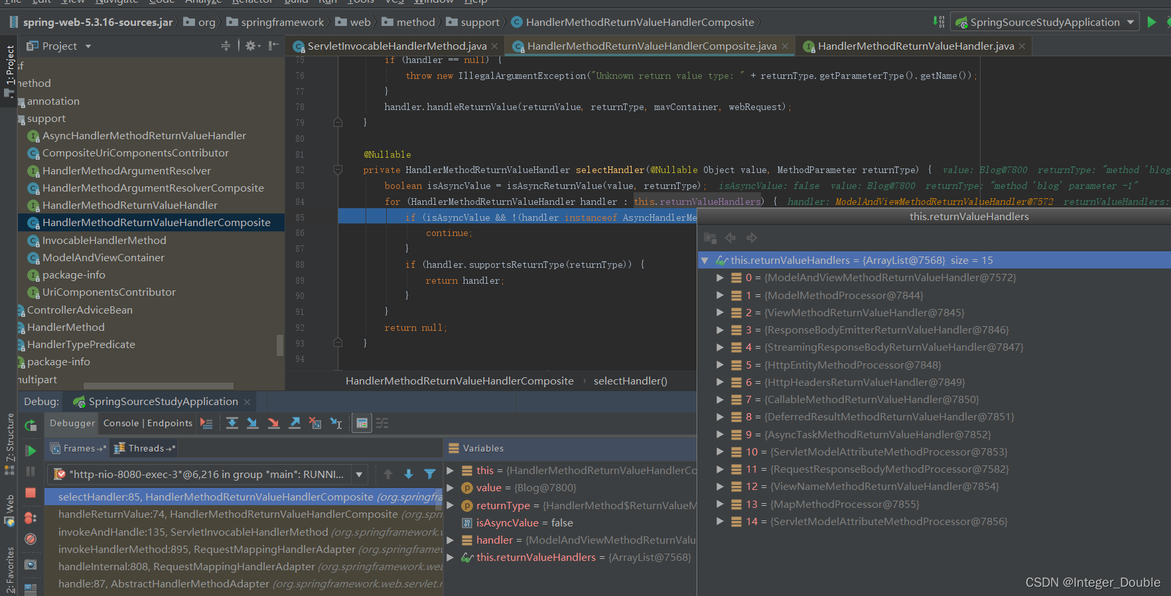Run SpringSourceStudyApplication with green run arrow
Image resolution: width=1171 pixels, height=596 pixels.
(x=1152, y=22)
